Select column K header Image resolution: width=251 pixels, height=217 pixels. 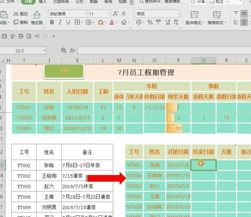(78, 60)
